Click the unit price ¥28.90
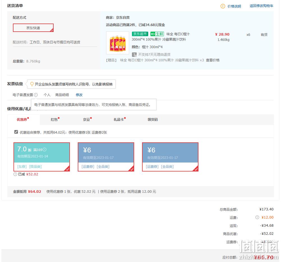This screenshot has height=262, width=281. (222, 34)
